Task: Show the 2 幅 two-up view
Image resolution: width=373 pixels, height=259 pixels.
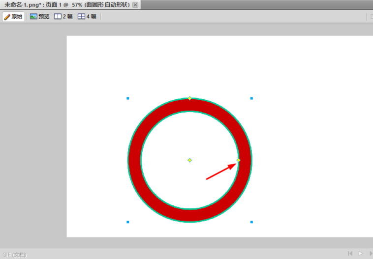Action: coord(63,16)
